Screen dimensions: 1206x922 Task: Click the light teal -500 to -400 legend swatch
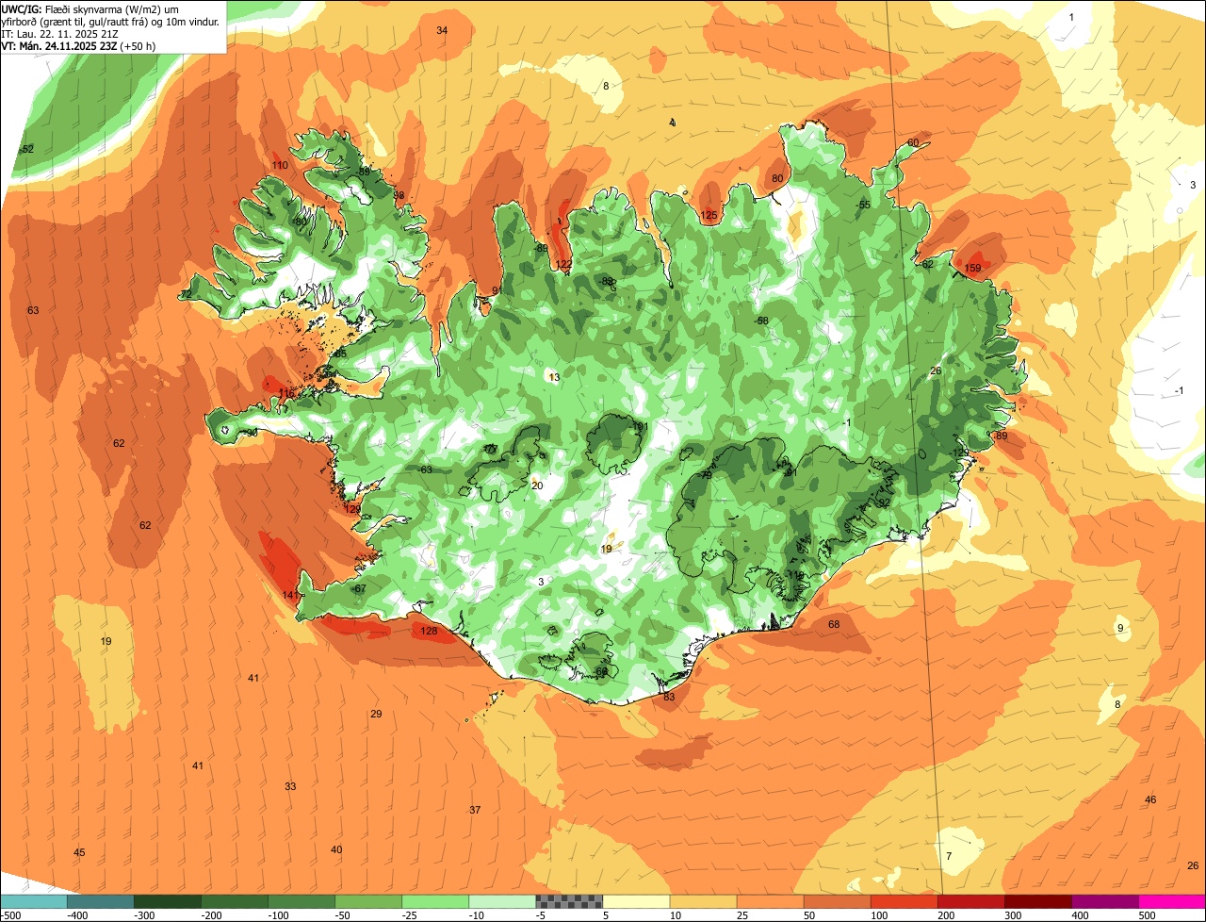pyautogui.click(x=34, y=901)
